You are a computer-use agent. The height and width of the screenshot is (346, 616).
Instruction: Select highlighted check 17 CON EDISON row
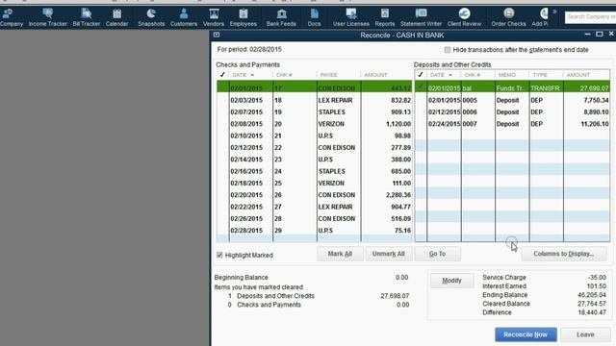pyautogui.click(x=314, y=87)
